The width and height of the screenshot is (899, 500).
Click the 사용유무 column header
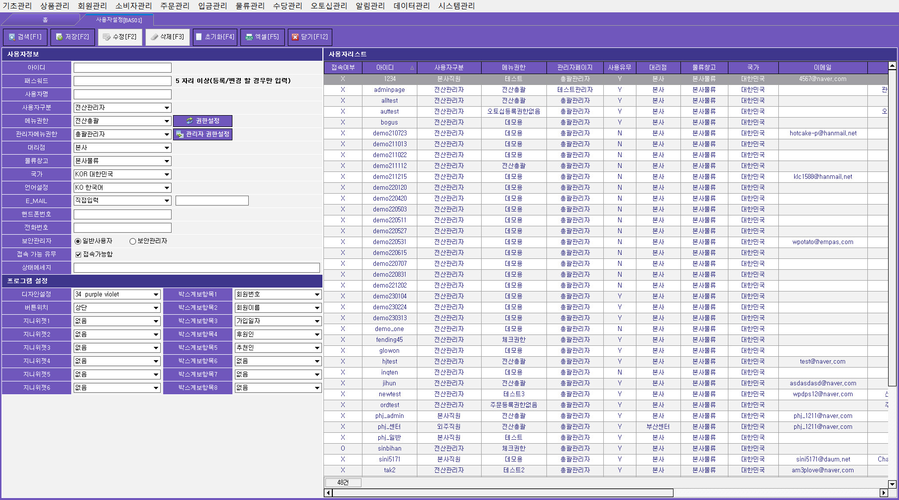(620, 68)
